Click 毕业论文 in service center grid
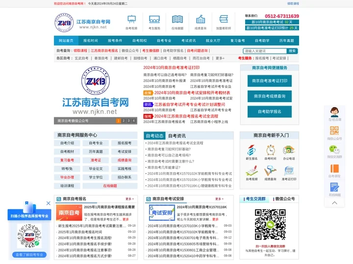 coord(96,169)
